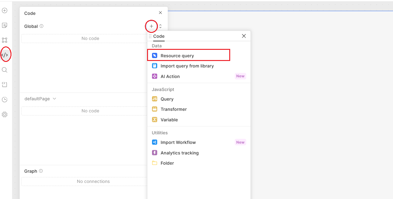Click the New badge beside Import Workflow
The width and height of the screenshot is (393, 199).
240,142
